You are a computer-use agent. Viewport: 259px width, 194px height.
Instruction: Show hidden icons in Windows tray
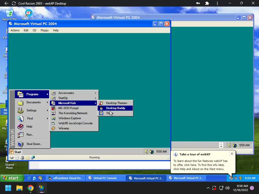[208, 188]
